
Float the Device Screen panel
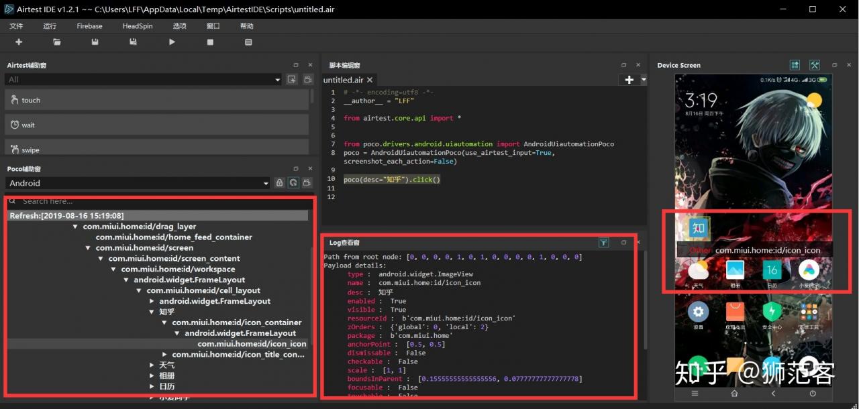click(834, 65)
